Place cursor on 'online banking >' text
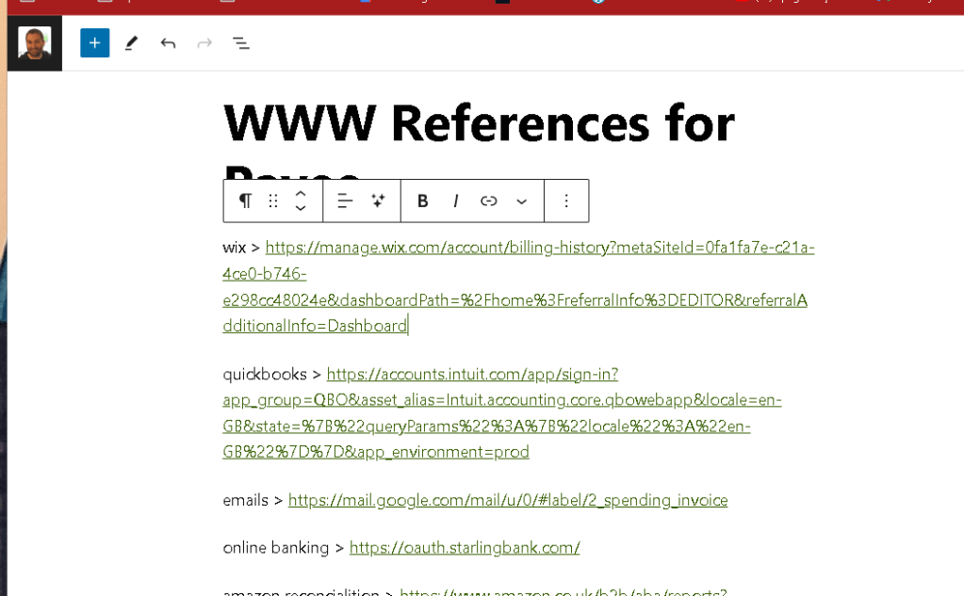The height and width of the screenshot is (596, 964). pos(284,547)
